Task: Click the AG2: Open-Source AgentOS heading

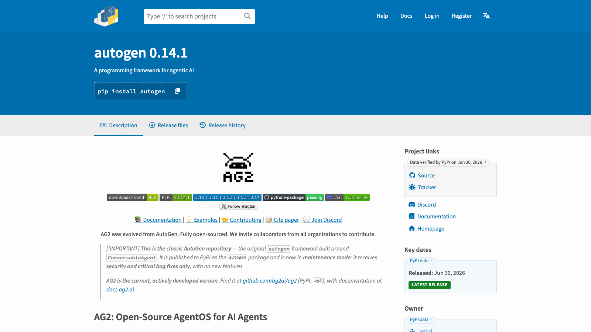Action: coord(181,317)
